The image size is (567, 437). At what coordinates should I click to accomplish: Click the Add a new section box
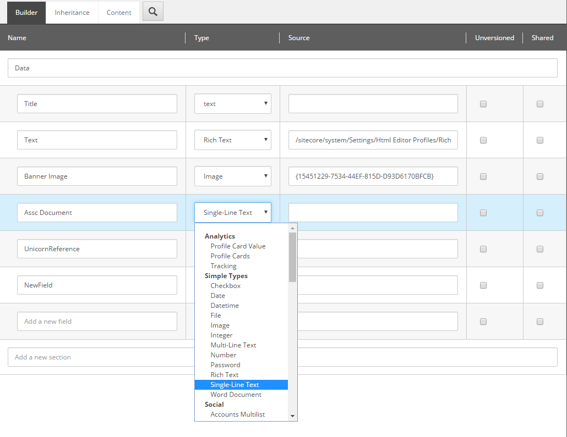(x=101, y=357)
